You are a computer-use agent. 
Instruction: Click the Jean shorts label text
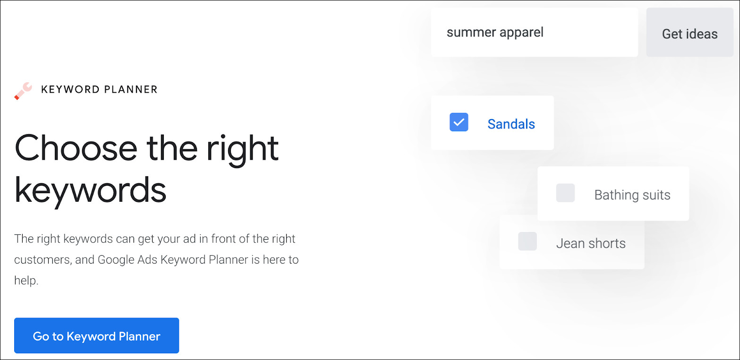(590, 244)
